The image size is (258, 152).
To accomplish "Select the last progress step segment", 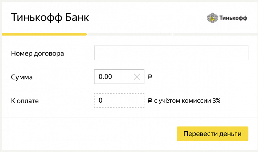I will [x=215, y=34].
